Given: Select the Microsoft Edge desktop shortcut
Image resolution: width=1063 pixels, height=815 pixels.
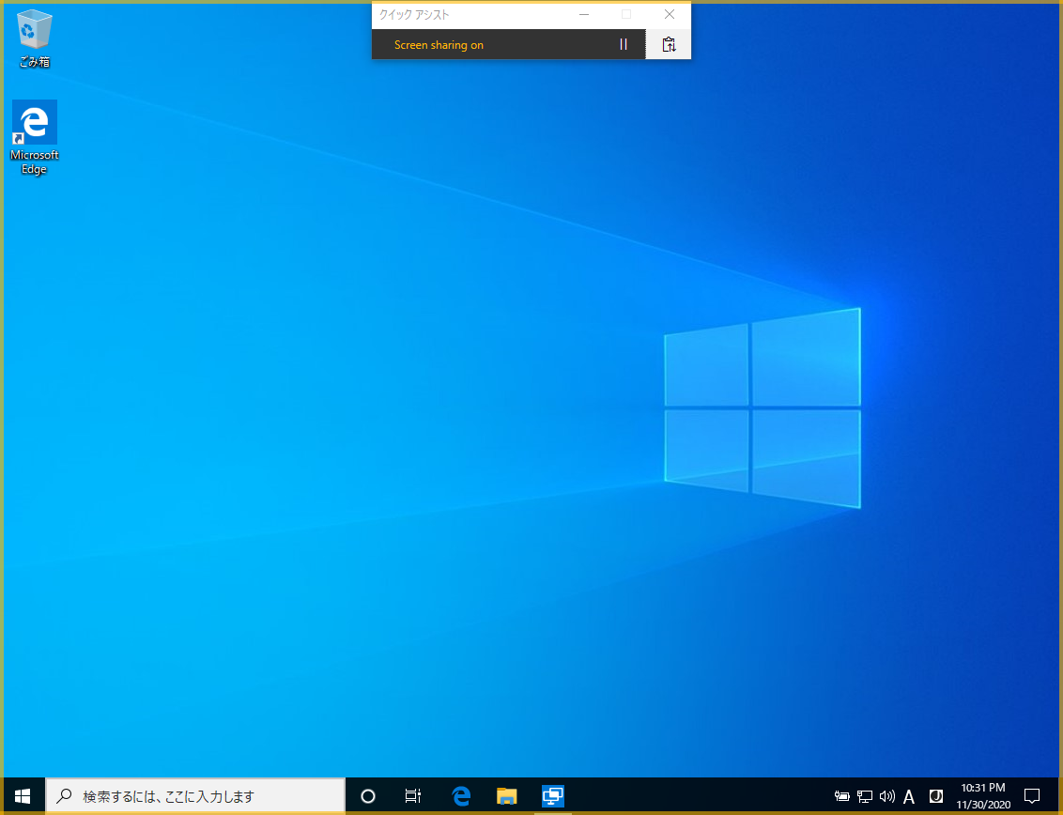Looking at the screenshot, I should (35, 137).
